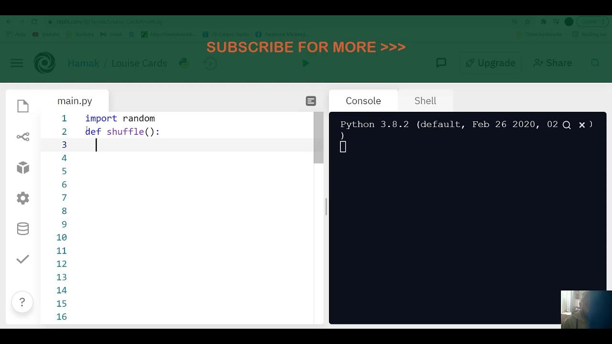The image size is (612, 344).
Task: Open the Unit tests checkmark icon
Action: tap(23, 259)
